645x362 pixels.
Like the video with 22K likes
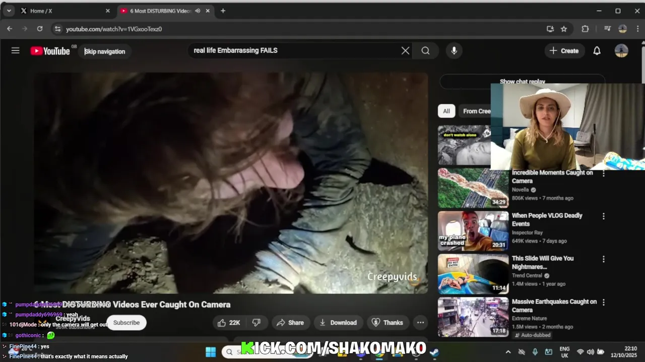pos(228,323)
